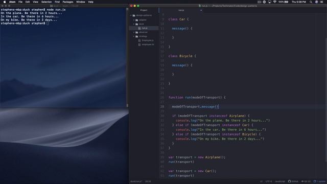The image size is (327, 184).
Task: Click the file icon in Atom title bar
Action: pyautogui.click(x=200, y=6)
